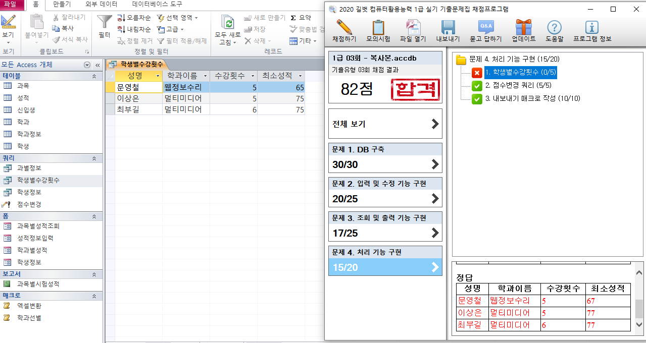Collapse the 테이블 group in navigation pane
Screen dimensions: 646x343
(x=93, y=76)
